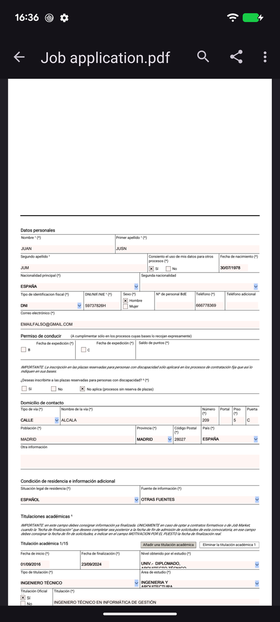Edit Puerta field value C
The height and width of the screenshot is (622, 280).
pos(252,420)
